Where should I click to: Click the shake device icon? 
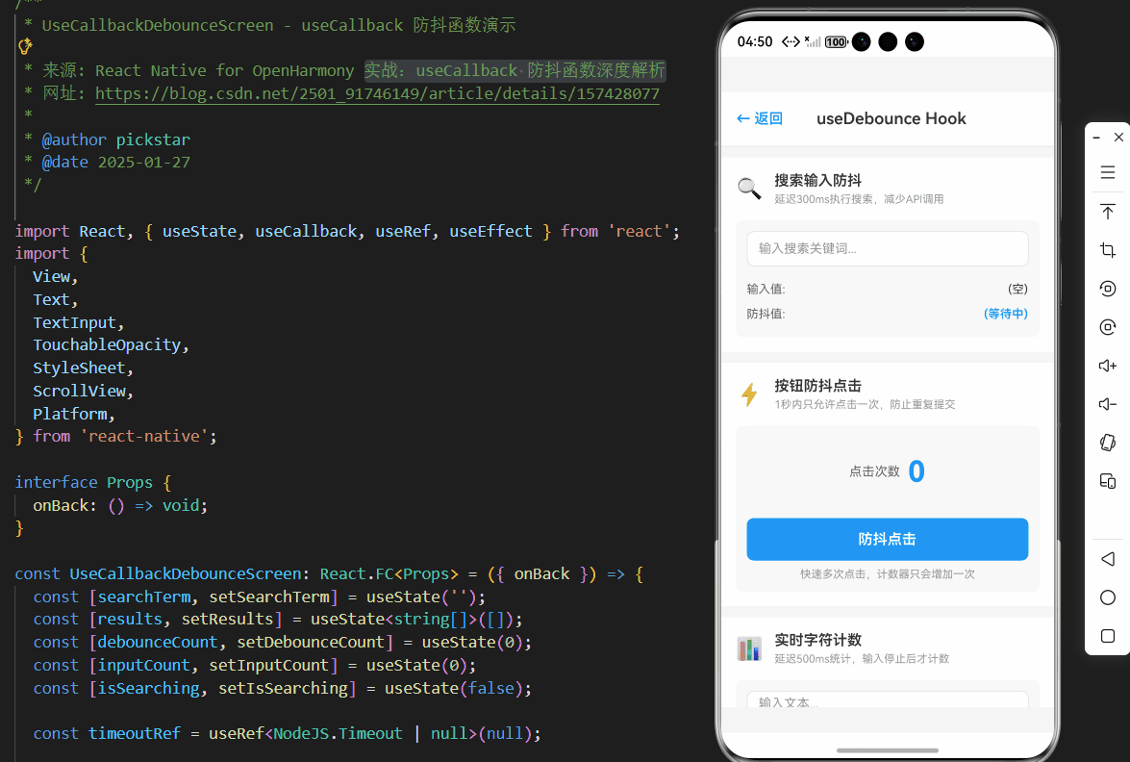coord(1108,442)
